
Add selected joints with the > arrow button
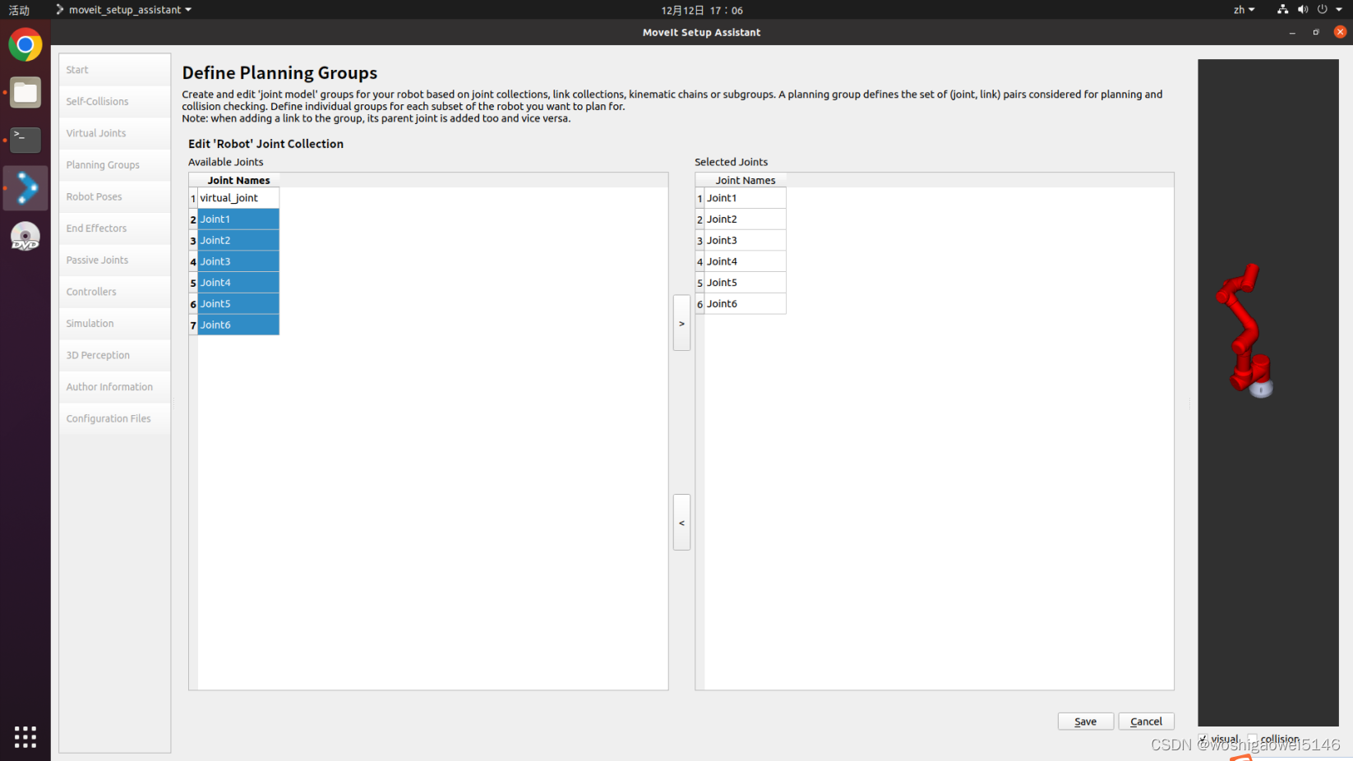click(681, 323)
